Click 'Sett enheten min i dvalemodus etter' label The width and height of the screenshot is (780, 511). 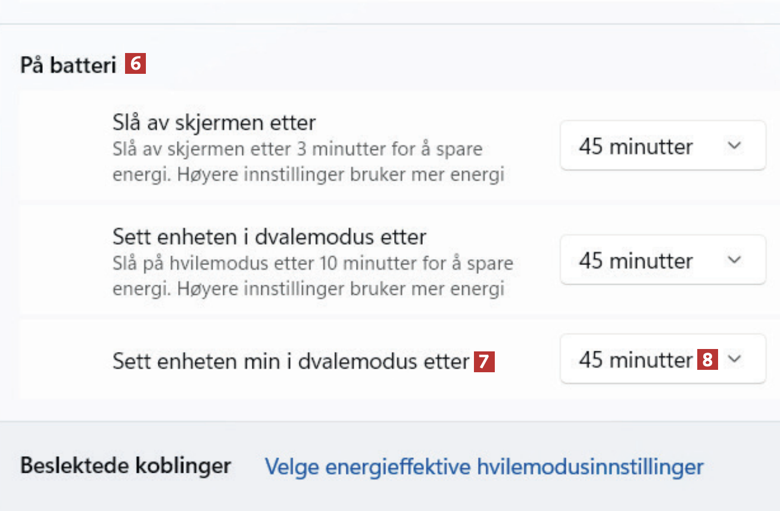pyautogui.click(x=291, y=362)
